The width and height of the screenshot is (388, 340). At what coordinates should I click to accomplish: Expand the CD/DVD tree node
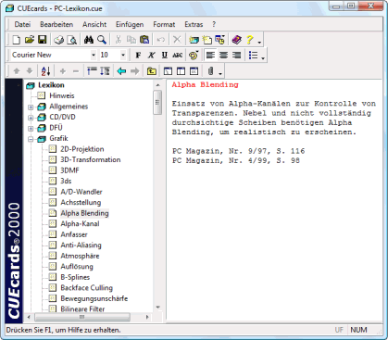(x=31, y=118)
